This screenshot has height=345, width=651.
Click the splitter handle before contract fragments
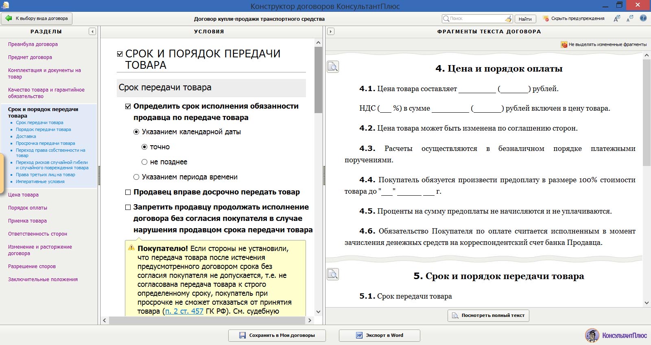[324, 176]
